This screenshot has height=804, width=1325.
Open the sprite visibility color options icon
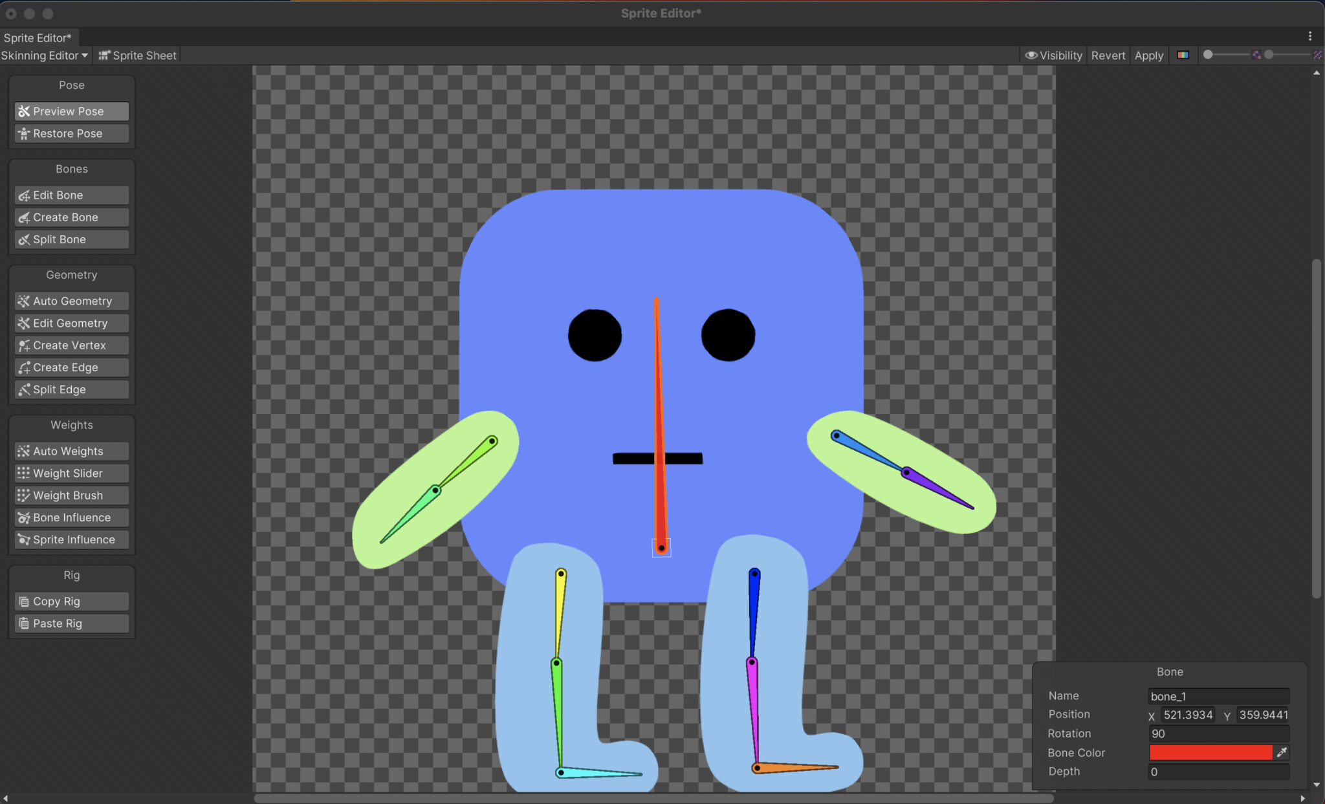(x=1184, y=55)
